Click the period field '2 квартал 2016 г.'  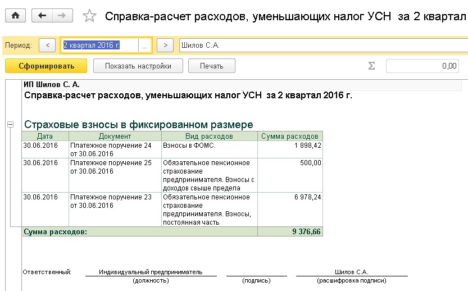tap(99, 46)
